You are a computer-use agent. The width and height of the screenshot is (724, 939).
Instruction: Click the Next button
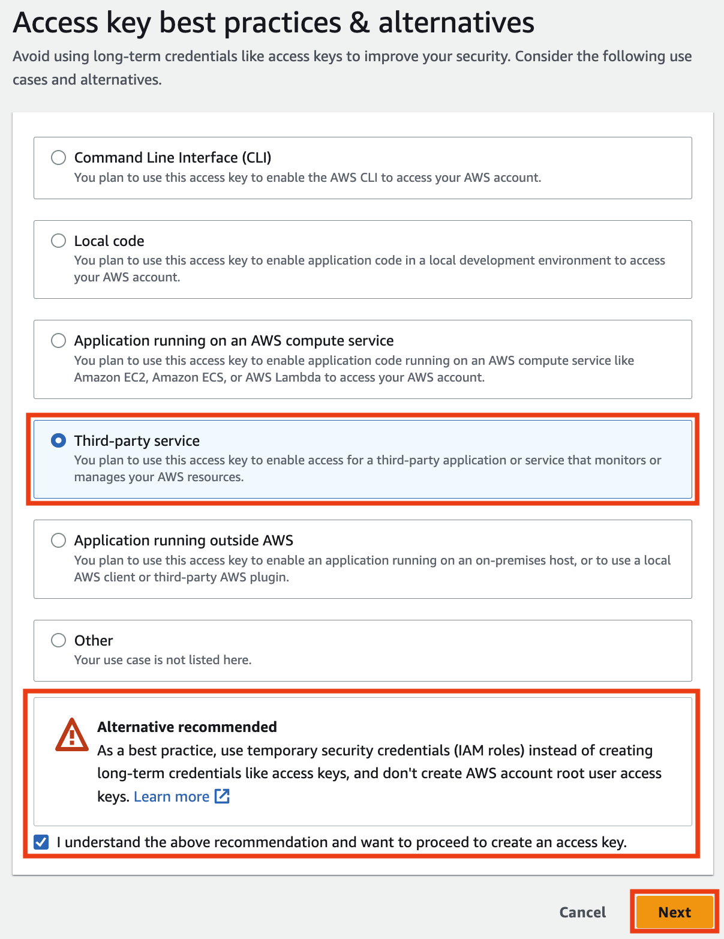[x=674, y=912]
